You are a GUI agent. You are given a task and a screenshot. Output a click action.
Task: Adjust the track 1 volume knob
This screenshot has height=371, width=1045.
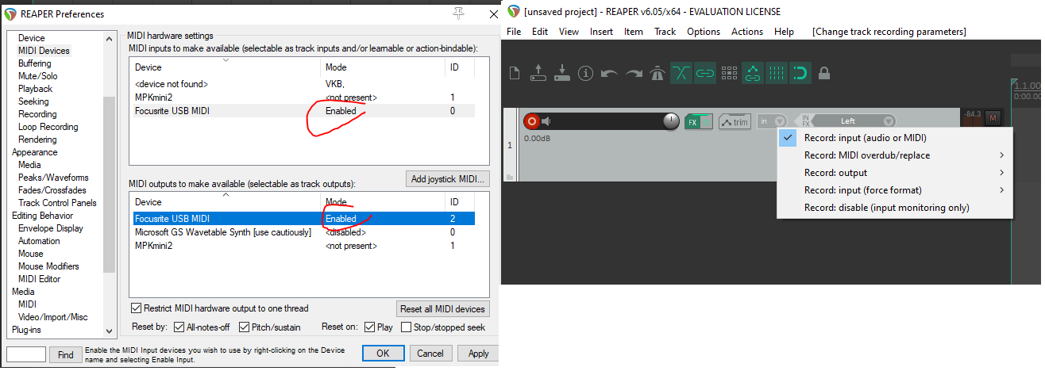(671, 121)
